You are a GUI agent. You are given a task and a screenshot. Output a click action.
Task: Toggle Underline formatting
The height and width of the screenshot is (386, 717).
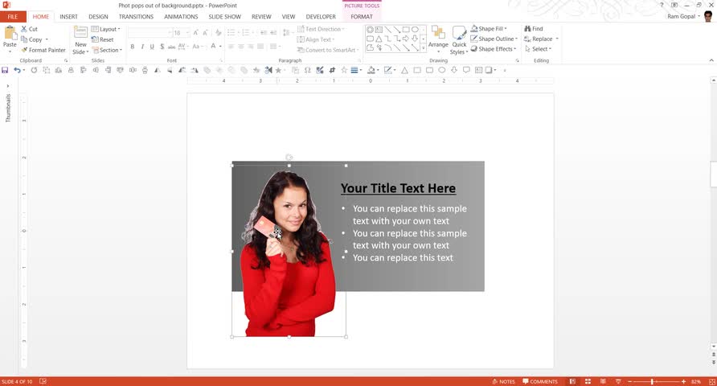(x=152, y=46)
